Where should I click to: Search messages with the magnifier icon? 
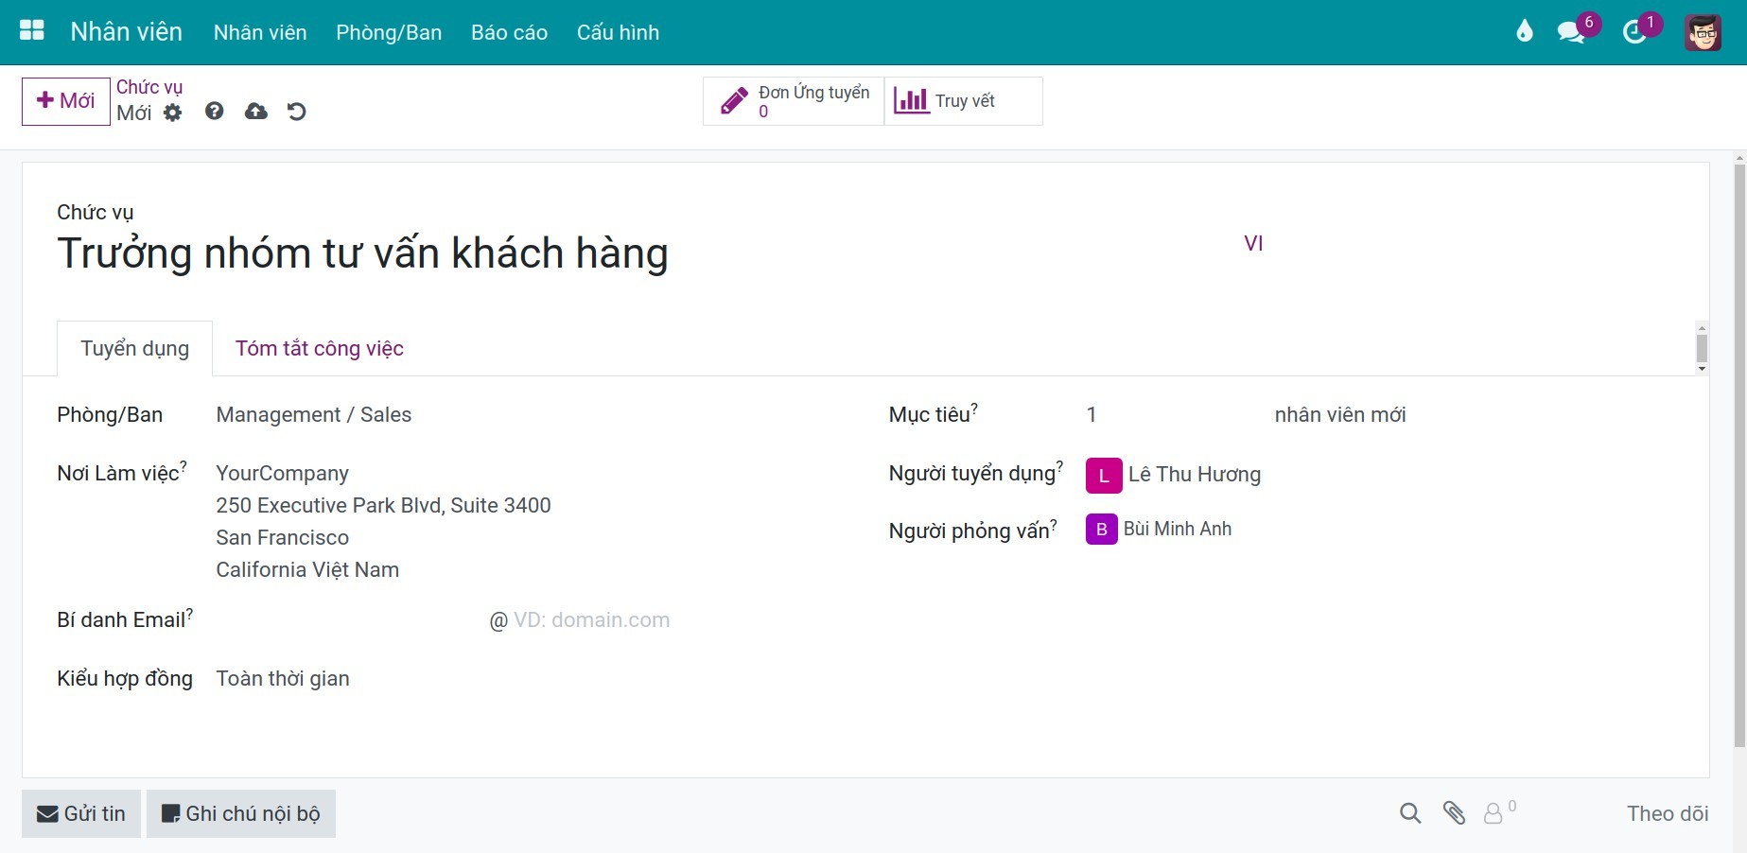point(1410,813)
